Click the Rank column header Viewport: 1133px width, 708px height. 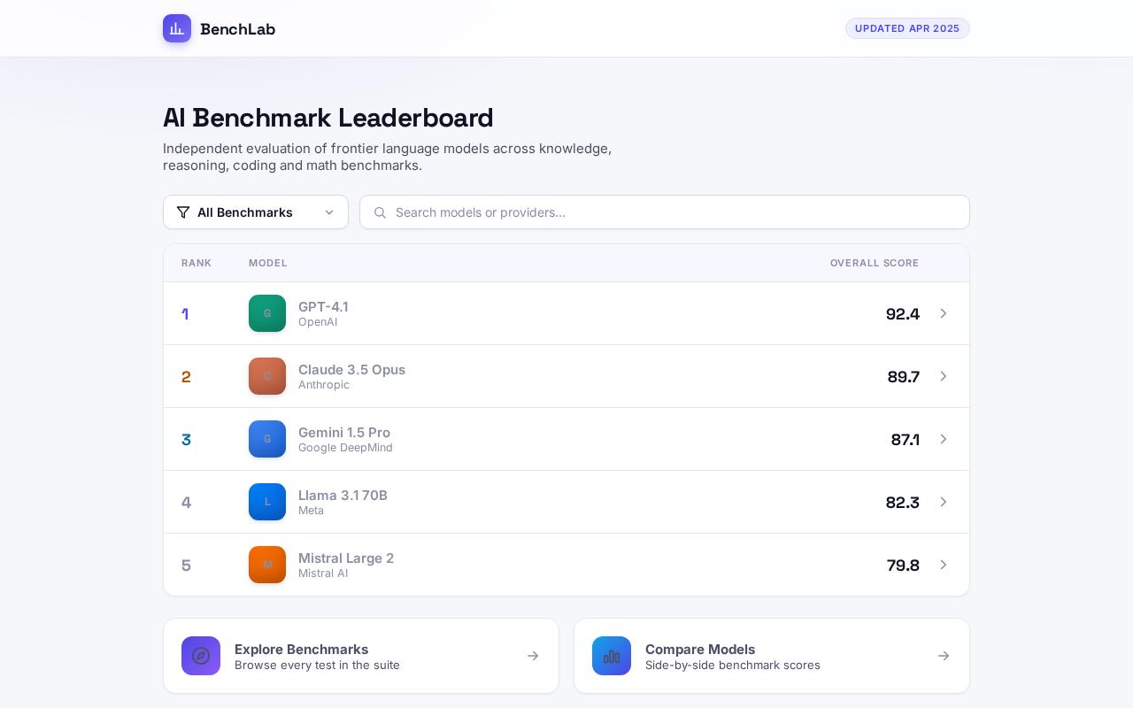pos(197,263)
